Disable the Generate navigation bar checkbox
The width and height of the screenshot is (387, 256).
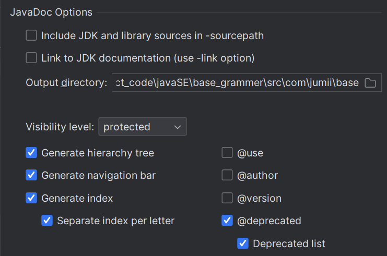tap(32, 175)
